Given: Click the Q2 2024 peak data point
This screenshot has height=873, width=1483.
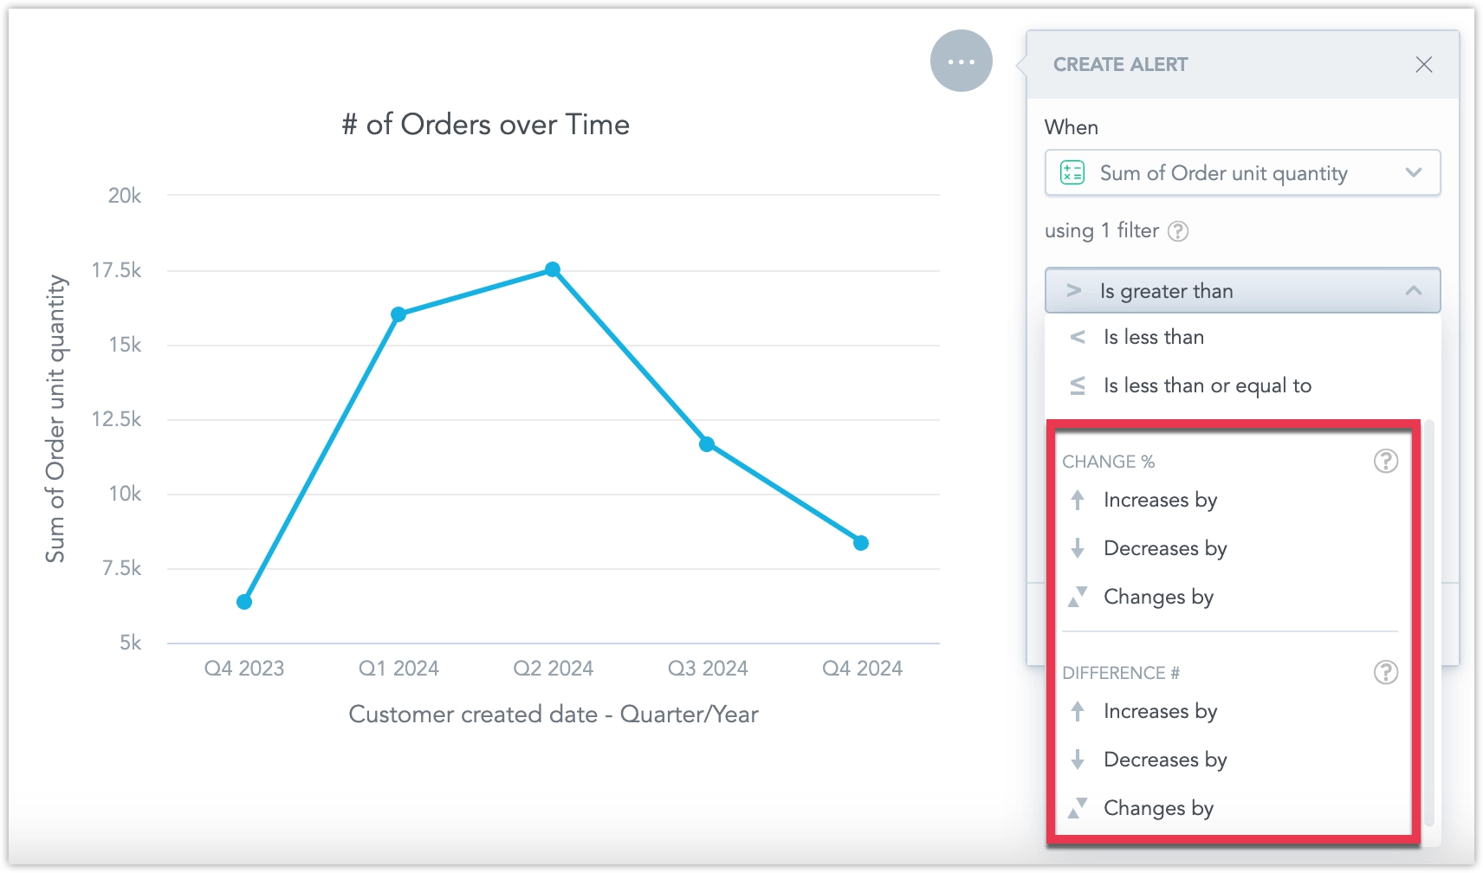Looking at the screenshot, I should pyautogui.click(x=553, y=269).
